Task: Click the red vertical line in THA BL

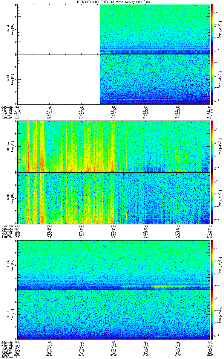Action: click(x=130, y=29)
